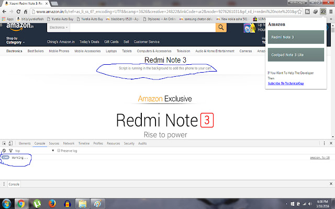The height and width of the screenshot is (209, 335).
Task: Choose Coolpad Note 3 Lite button
Action: [296, 55]
